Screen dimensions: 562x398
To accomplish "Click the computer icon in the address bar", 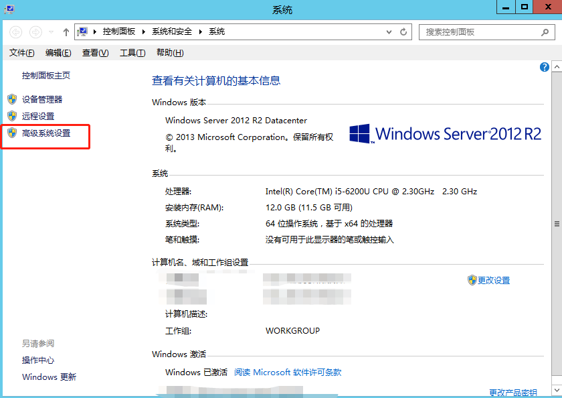I will (x=82, y=32).
